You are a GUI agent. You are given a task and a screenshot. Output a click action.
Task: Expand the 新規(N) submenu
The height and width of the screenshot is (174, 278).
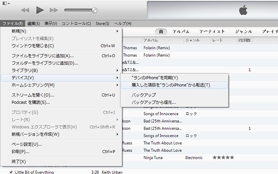[61, 31]
